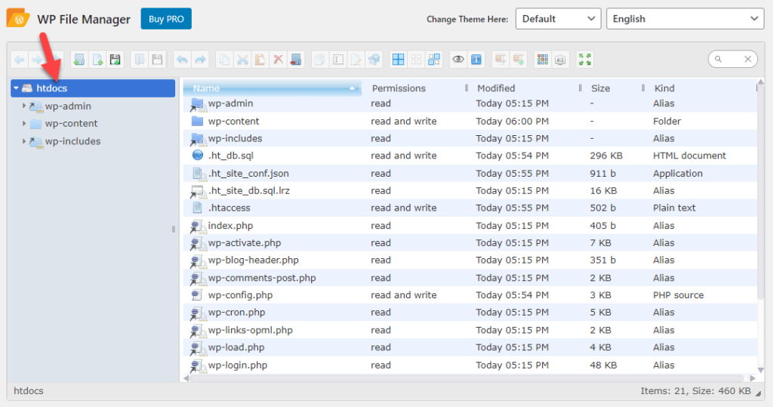Click the Rename toolbar icon
The width and height of the screenshot is (773, 407).
coord(338,60)
